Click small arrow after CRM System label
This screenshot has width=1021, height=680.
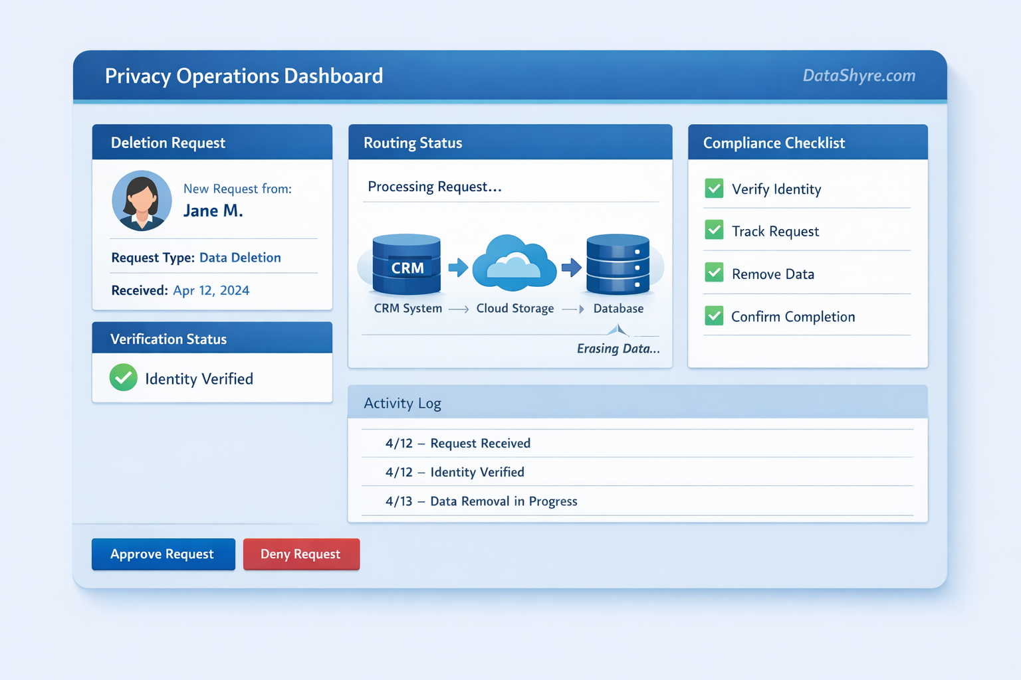(x=459, y=309)
